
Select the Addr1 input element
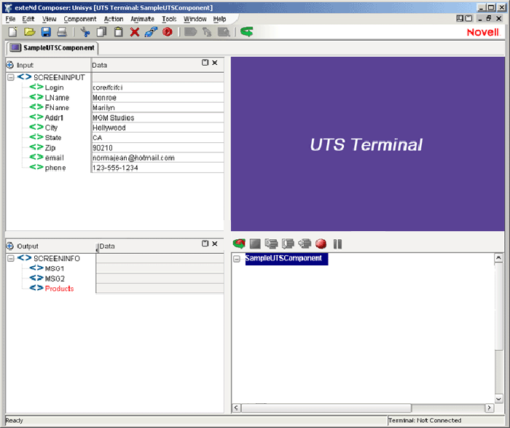[x=54, y=118]
